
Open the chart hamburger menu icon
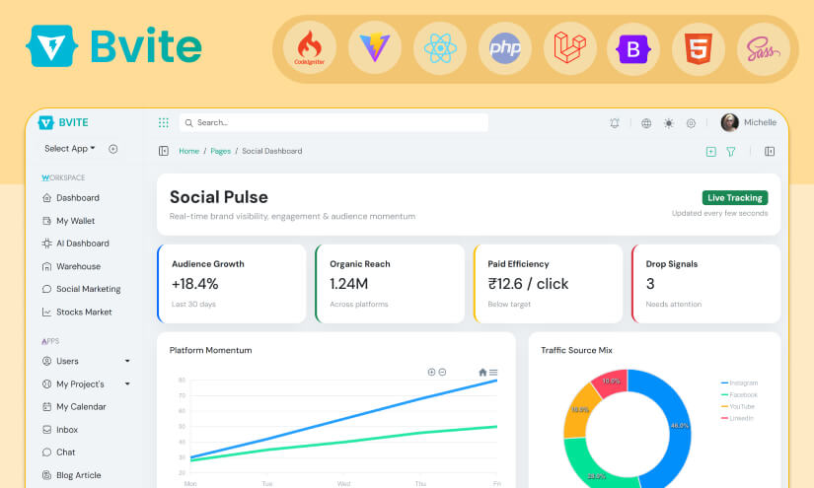pyautogui.click(x=493, y=373)
